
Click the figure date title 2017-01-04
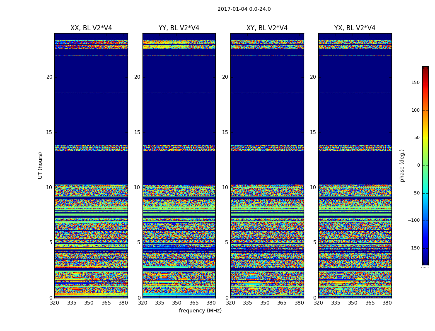coord(244,9)
